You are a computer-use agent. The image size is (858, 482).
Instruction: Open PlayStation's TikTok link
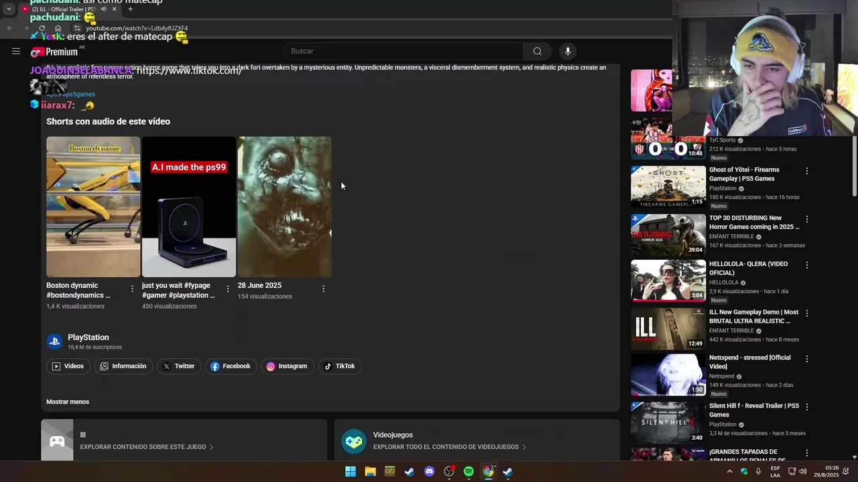click(x=340, y=366)
